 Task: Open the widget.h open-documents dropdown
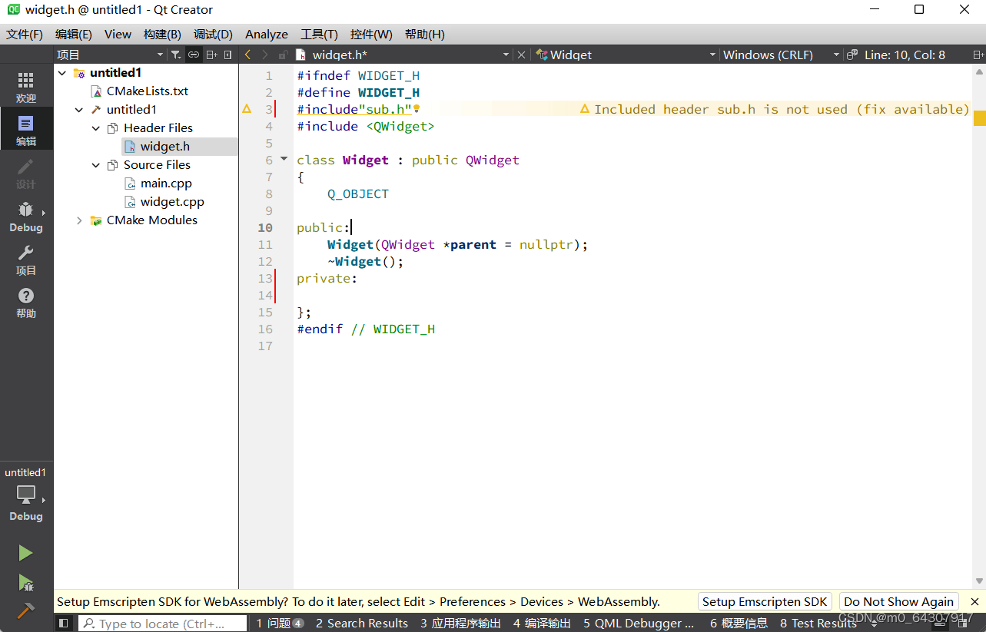pos(403,55)
